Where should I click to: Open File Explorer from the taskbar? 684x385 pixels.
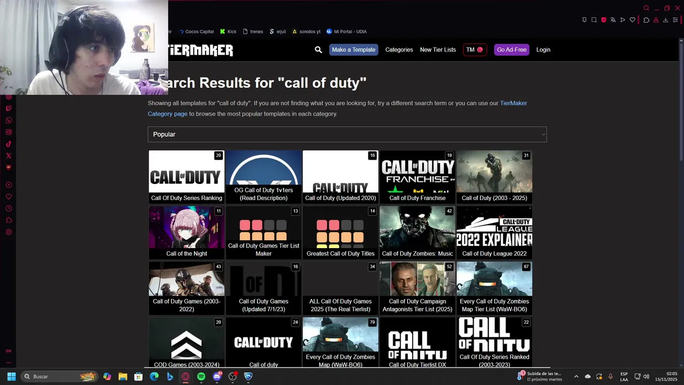click(122, 376)
